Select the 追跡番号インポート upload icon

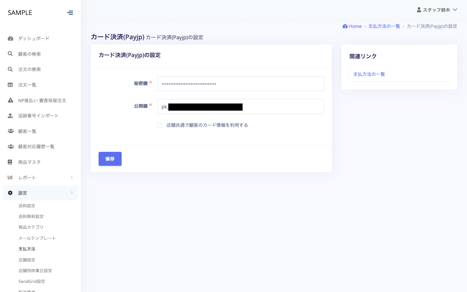(x=10, y=116)
